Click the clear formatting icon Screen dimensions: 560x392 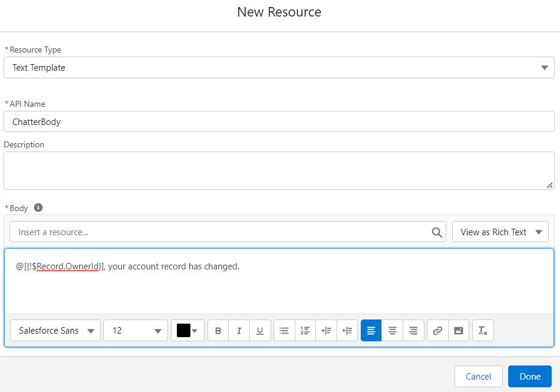[482, 331]
